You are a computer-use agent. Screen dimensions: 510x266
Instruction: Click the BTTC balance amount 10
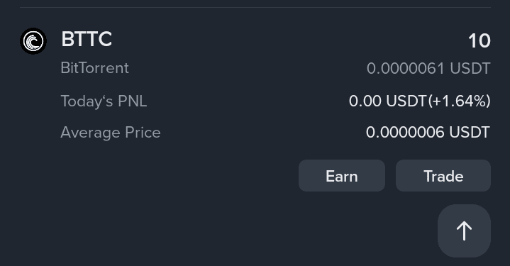(x=479, y=41)
